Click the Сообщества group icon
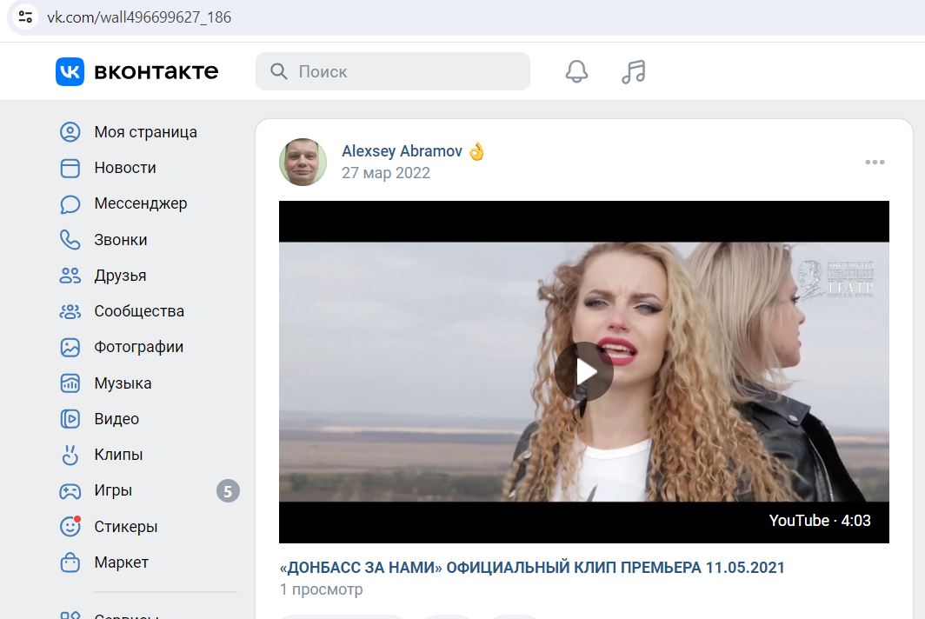The width and height of the screenshot is (925, 619). pos(70,311)
